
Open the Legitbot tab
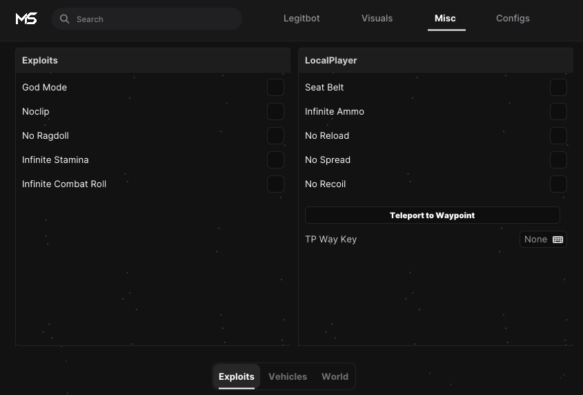(302, 18)
